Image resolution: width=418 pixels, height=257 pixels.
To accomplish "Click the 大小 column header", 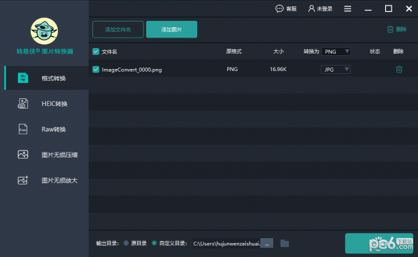I will tap(278, 51).
